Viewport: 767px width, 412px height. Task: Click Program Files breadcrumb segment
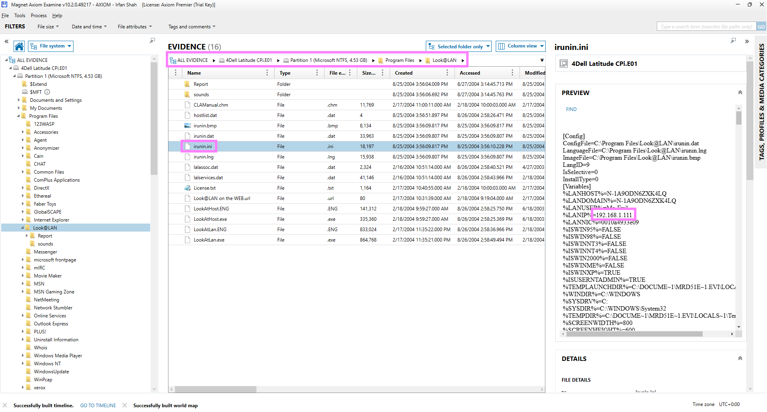click(x=399, y=60)
